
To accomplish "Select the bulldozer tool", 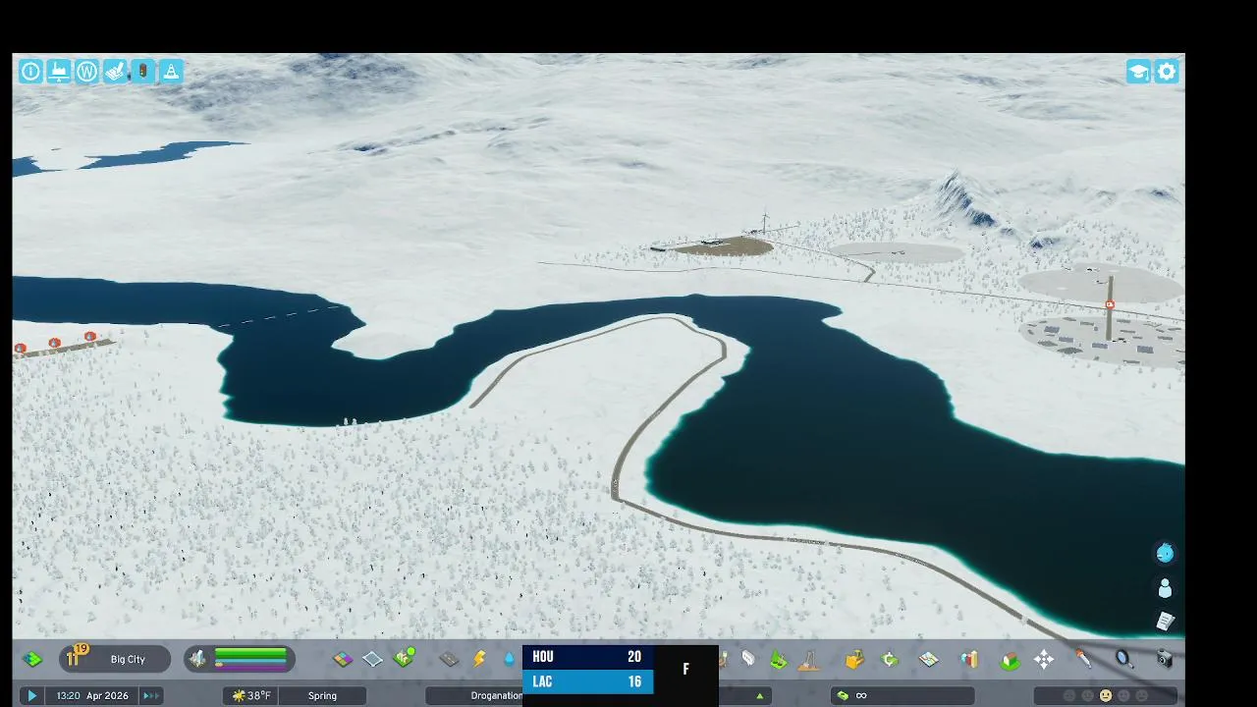I will 854,659.
